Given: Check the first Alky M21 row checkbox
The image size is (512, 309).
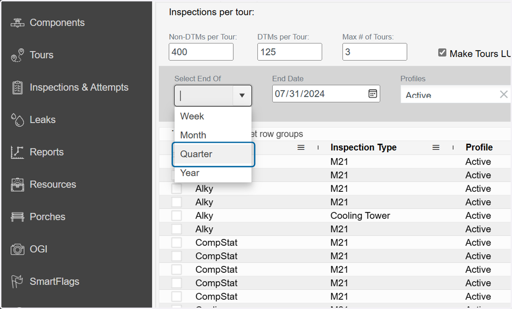Looking at the screenshot, I should coord(177,189).
